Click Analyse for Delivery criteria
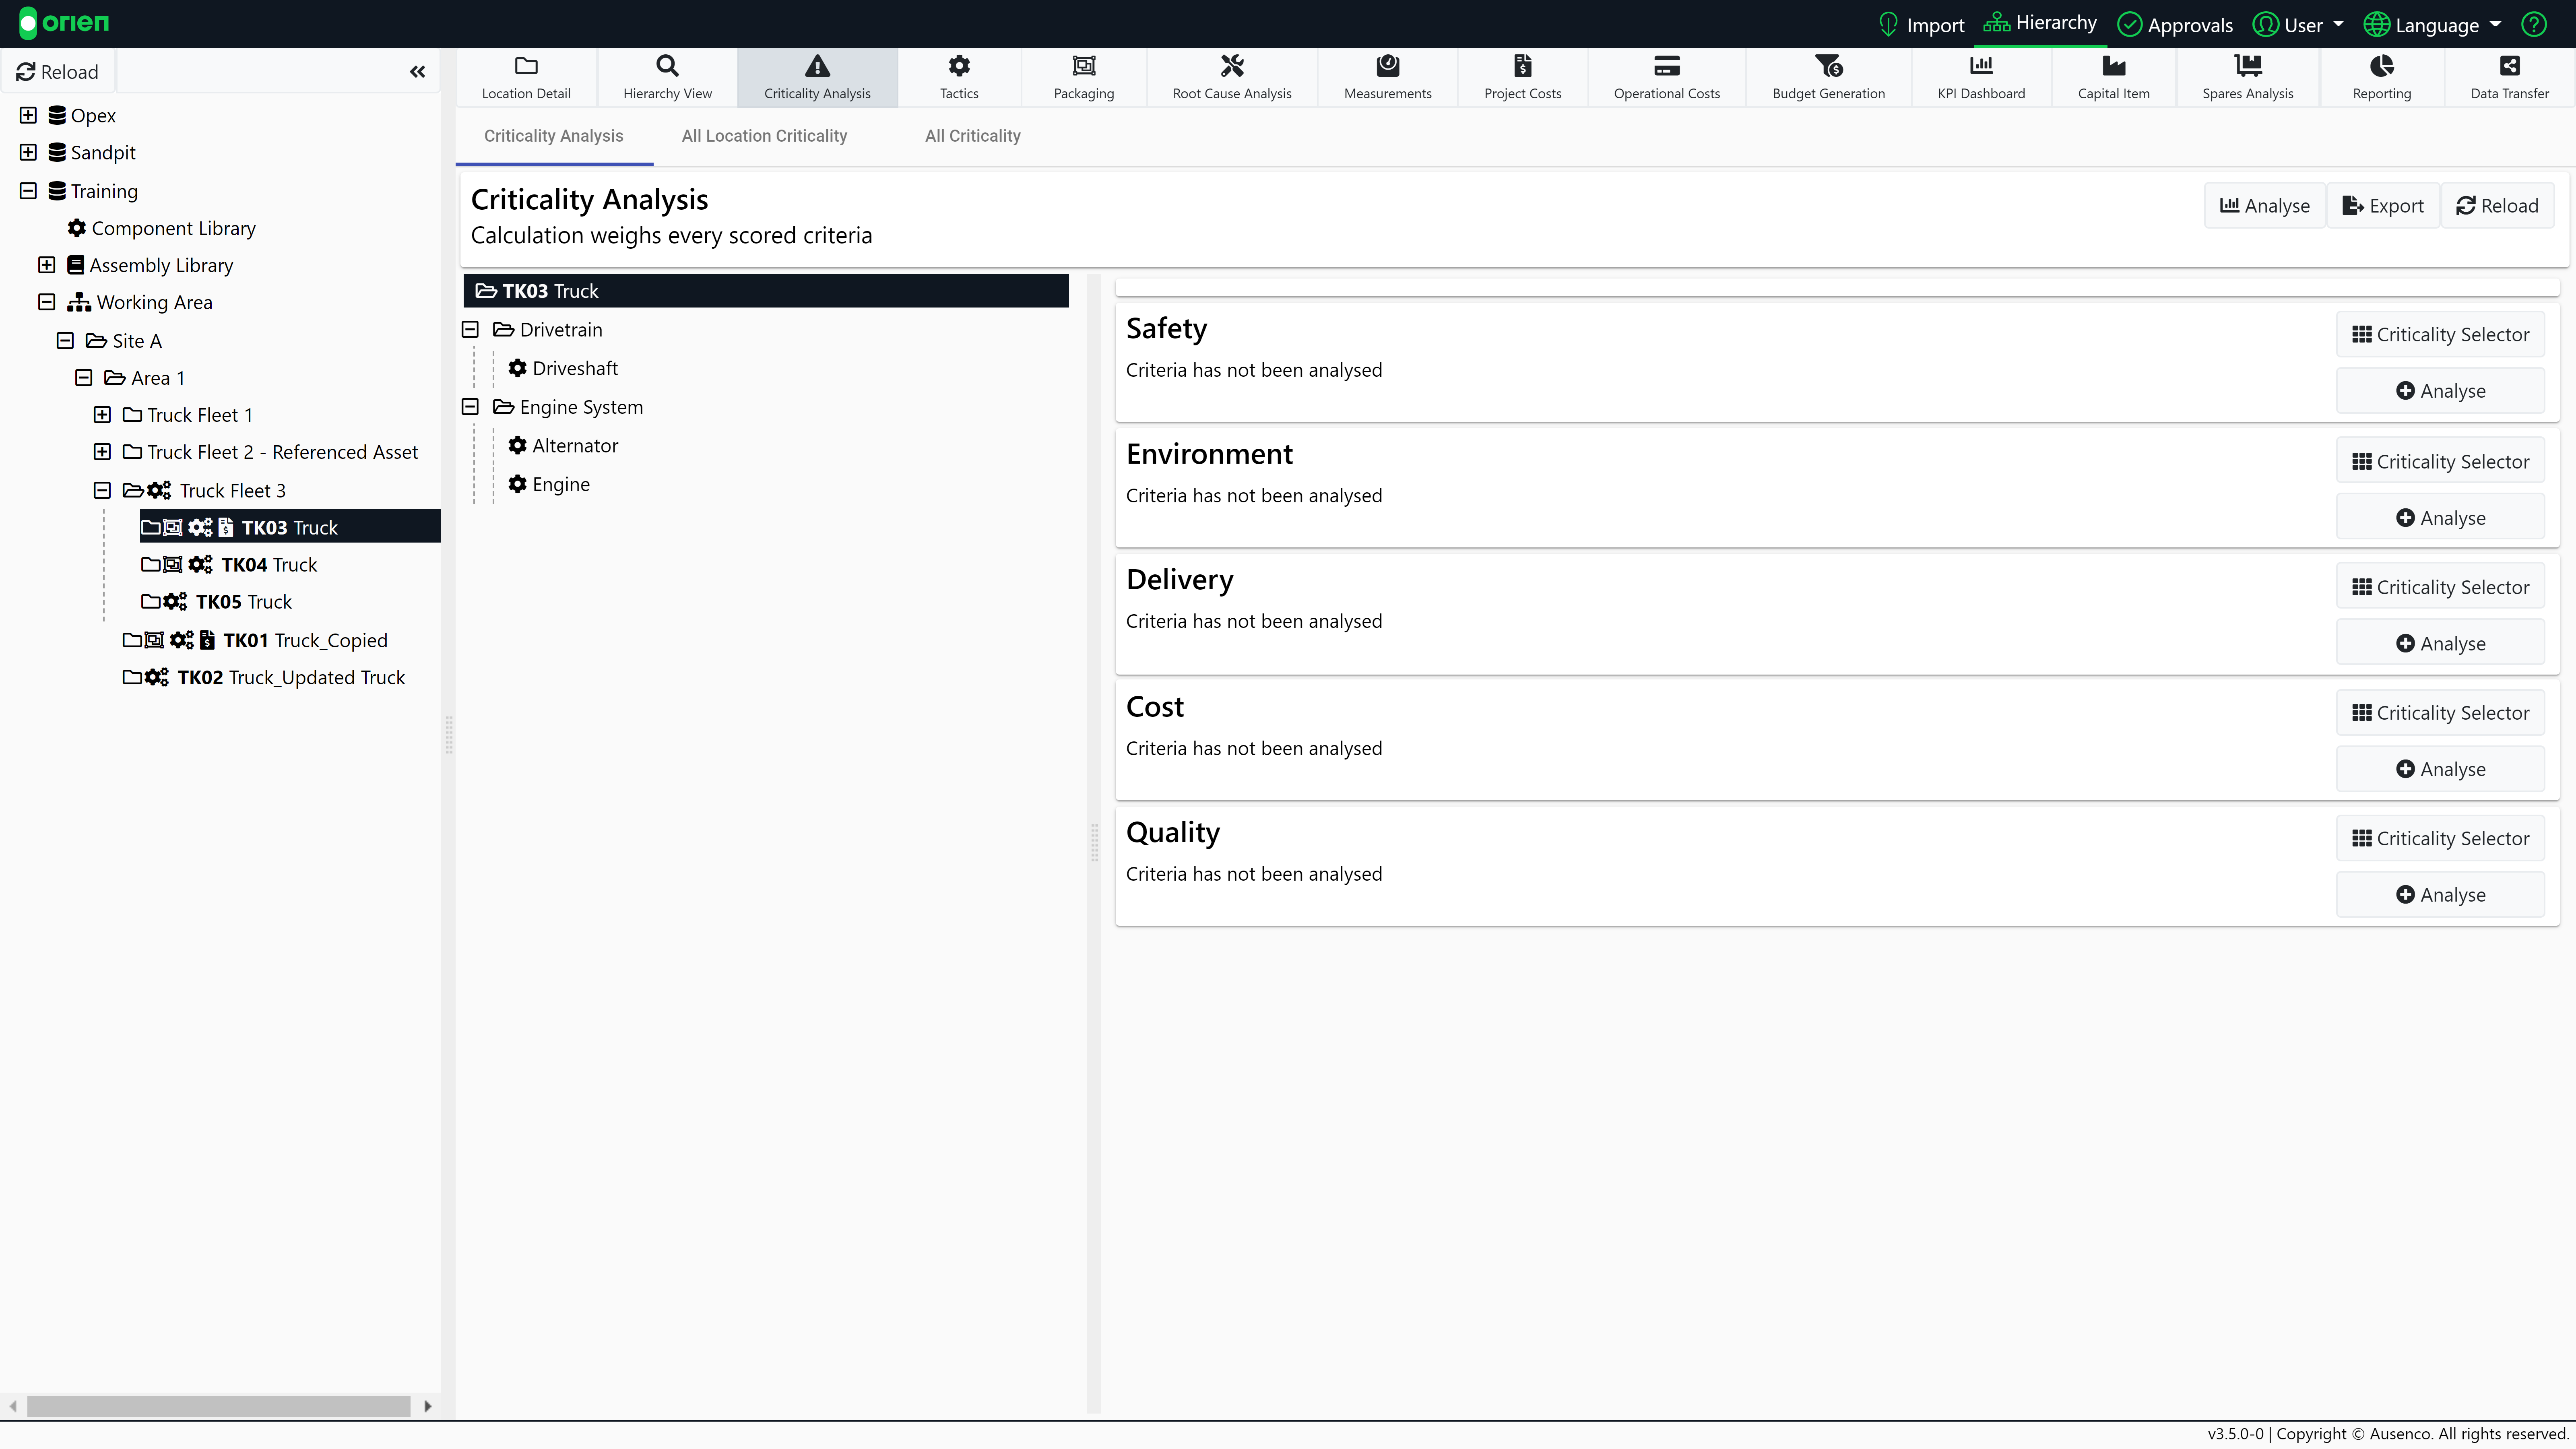 pyautogui.click(x=2440, y=644)
